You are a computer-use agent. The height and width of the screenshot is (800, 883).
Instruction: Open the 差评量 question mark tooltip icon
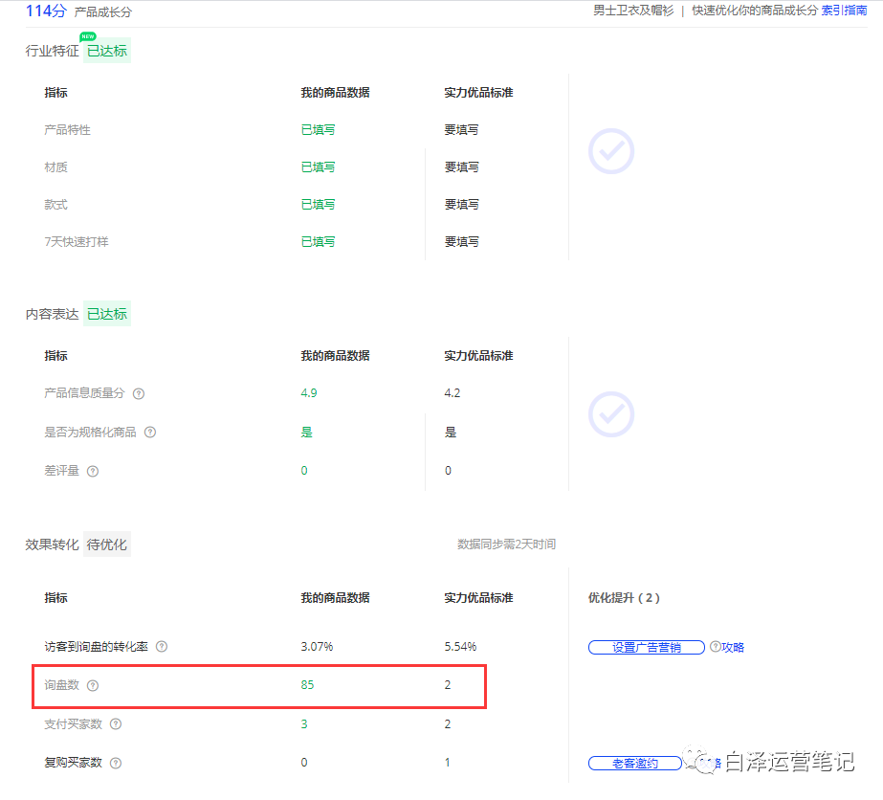(x=92, y=470)
